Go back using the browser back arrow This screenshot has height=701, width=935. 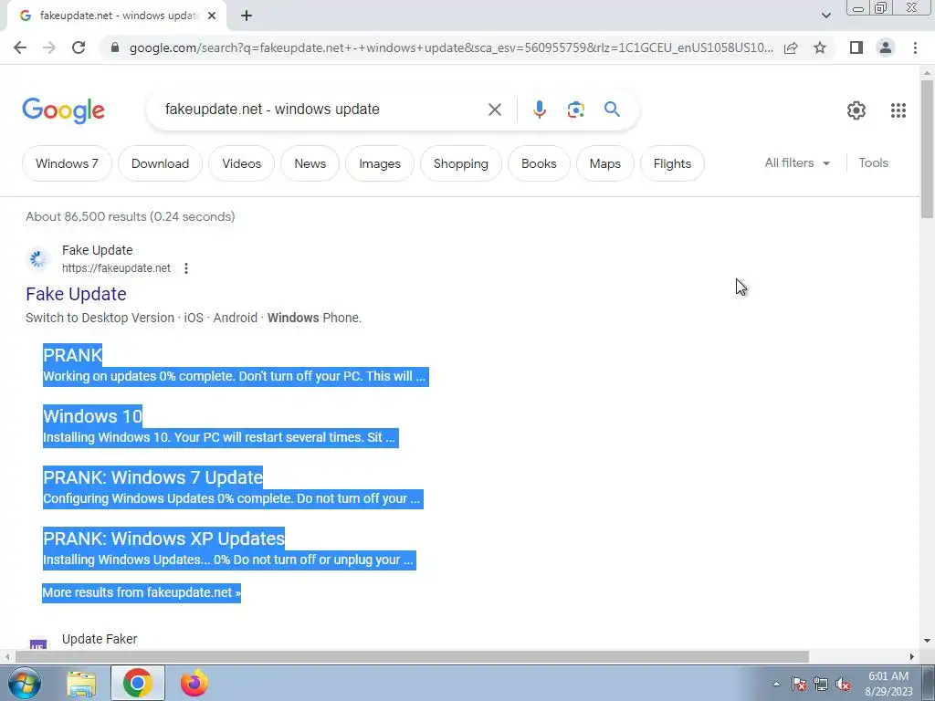20,47
